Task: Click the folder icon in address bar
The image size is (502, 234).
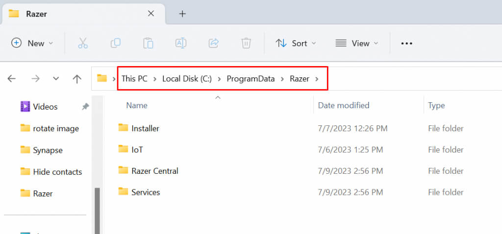Action: click(x=102, y=78)
